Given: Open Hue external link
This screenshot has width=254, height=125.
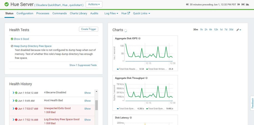Looking at the screenshot, I should click(126, 13).
